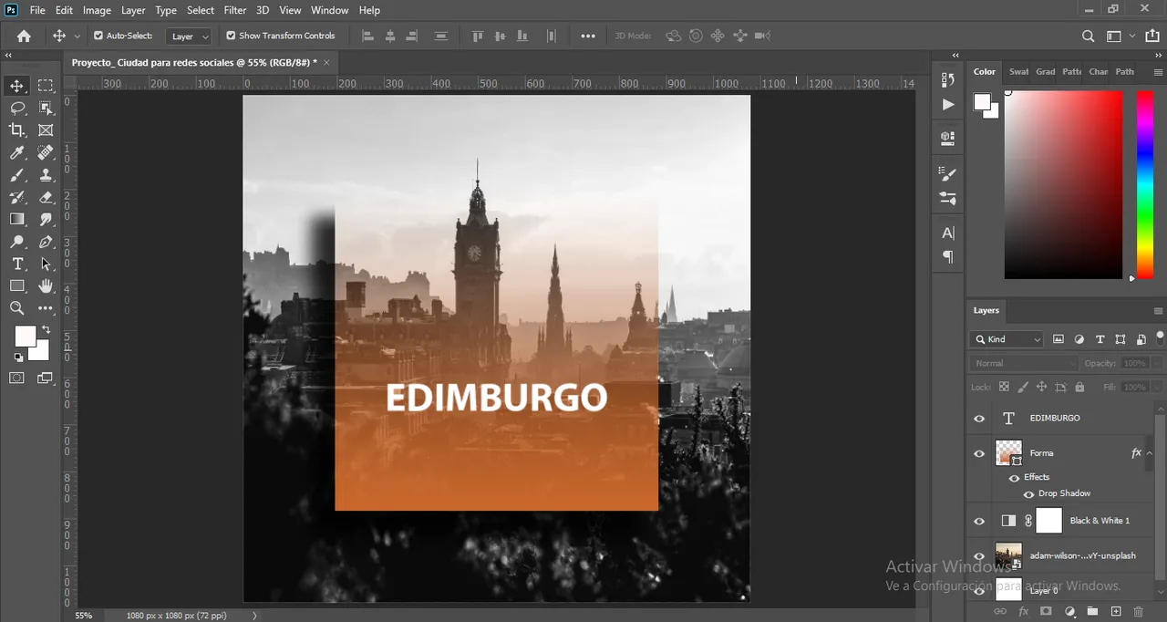The width and height of the screenshot is (1167, 622).
Task: Hide the Forma layer
Action: (x=979, y=453)
